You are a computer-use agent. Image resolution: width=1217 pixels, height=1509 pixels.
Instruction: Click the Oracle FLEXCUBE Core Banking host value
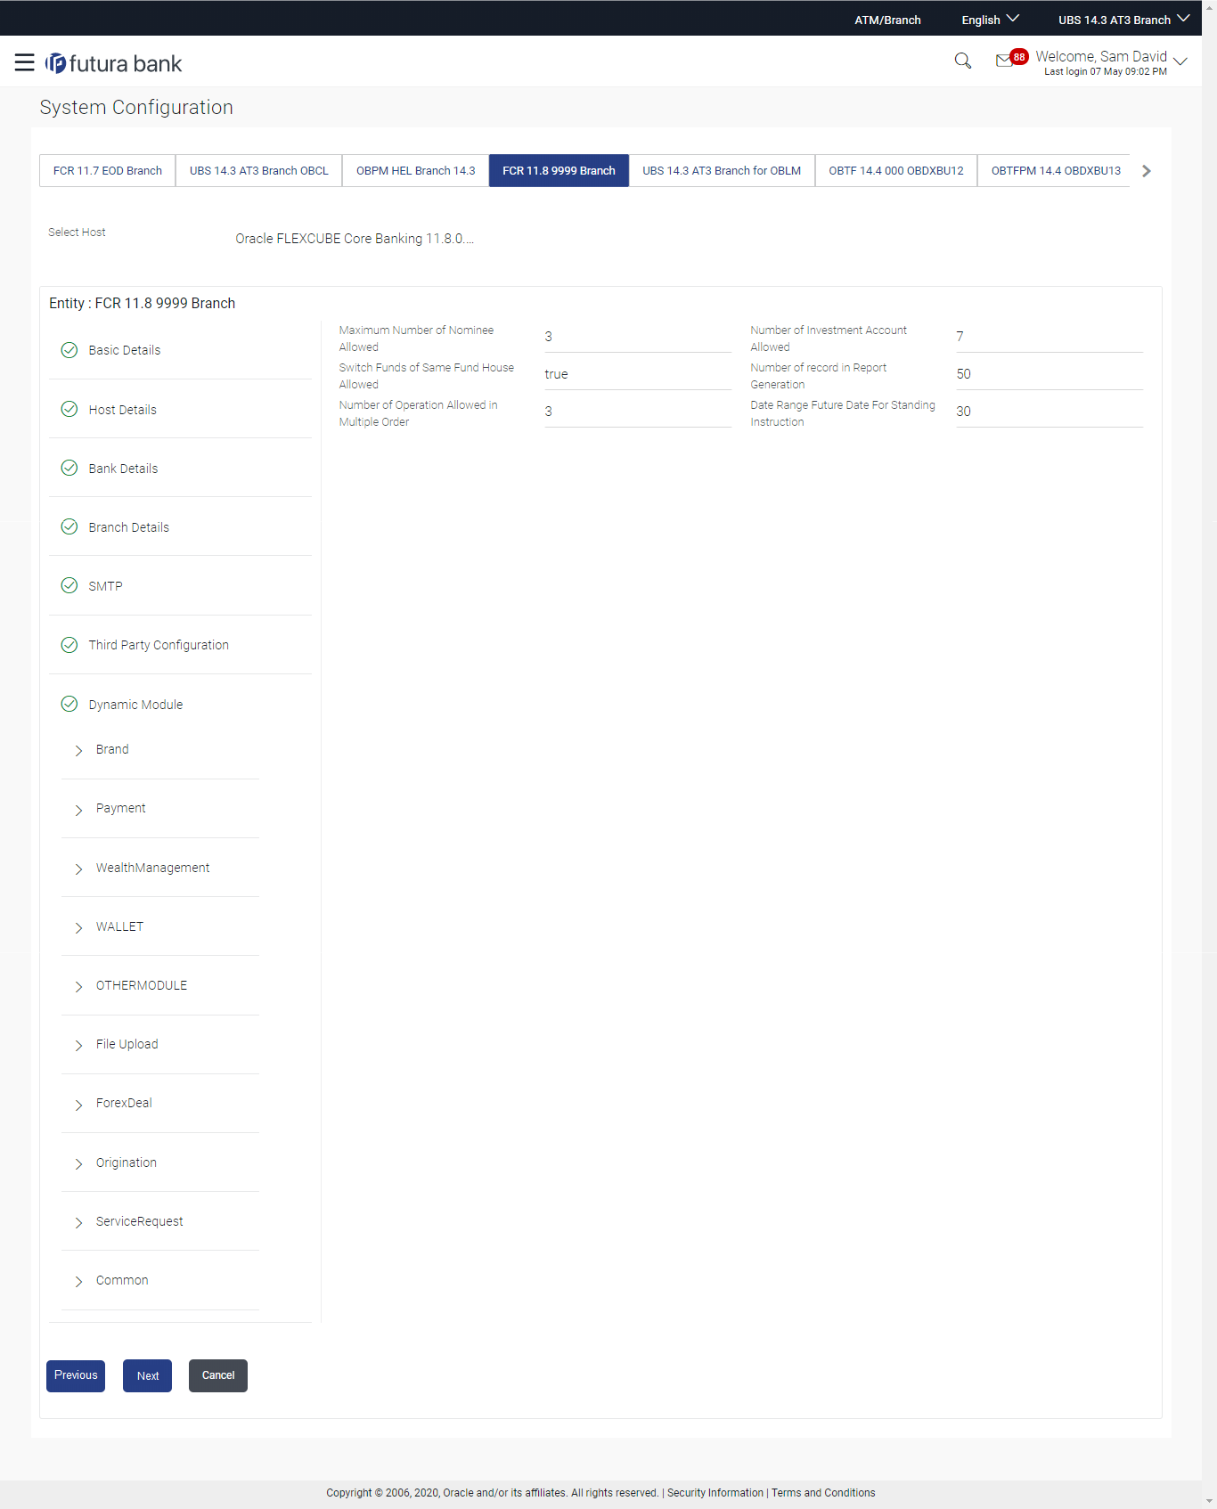[x=355, y=239]
